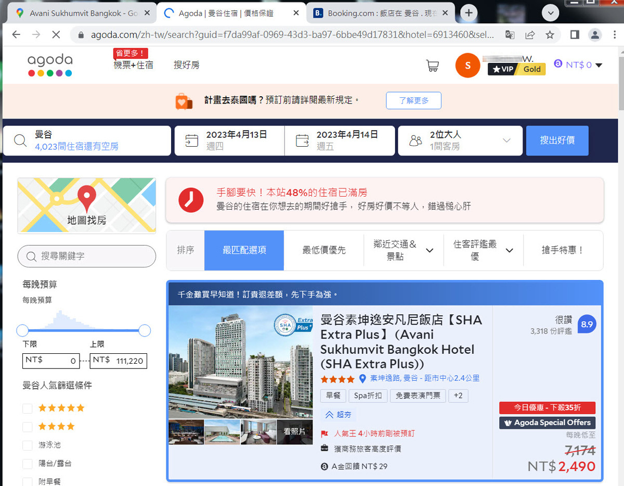Click the lock icon in address bar
Viewport: 624px width, 486px height.
click(x=81, y=35)
